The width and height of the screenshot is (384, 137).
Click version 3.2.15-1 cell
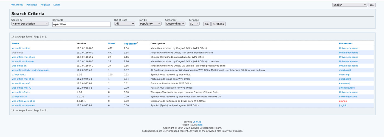pyautogui.click(x=81, y=101)
